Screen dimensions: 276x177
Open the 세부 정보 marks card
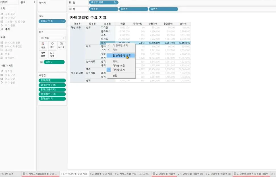pos(43,54)
